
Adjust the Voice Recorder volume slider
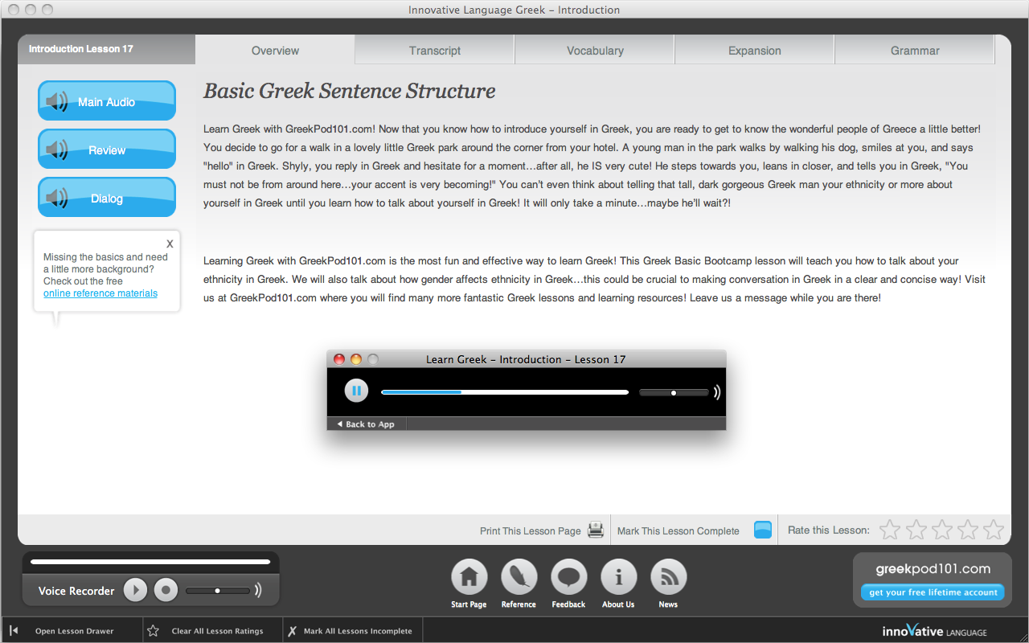(218, 591)
